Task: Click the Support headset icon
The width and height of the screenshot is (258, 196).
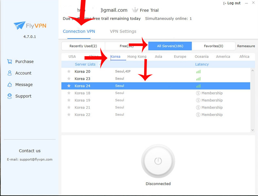Action: pos(9,96)
